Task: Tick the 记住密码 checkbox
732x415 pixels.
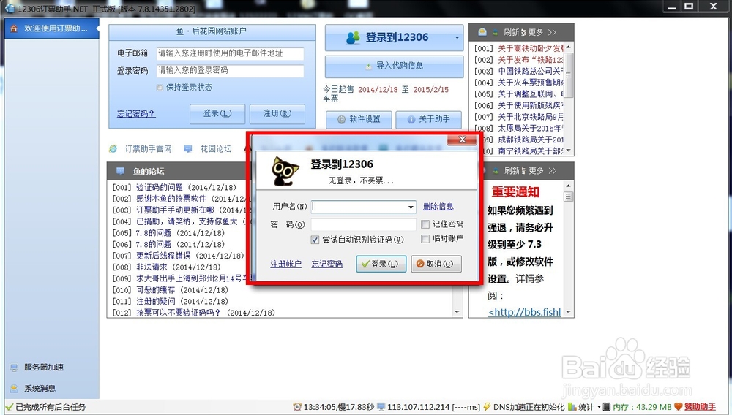Action: tap(425, 224)
